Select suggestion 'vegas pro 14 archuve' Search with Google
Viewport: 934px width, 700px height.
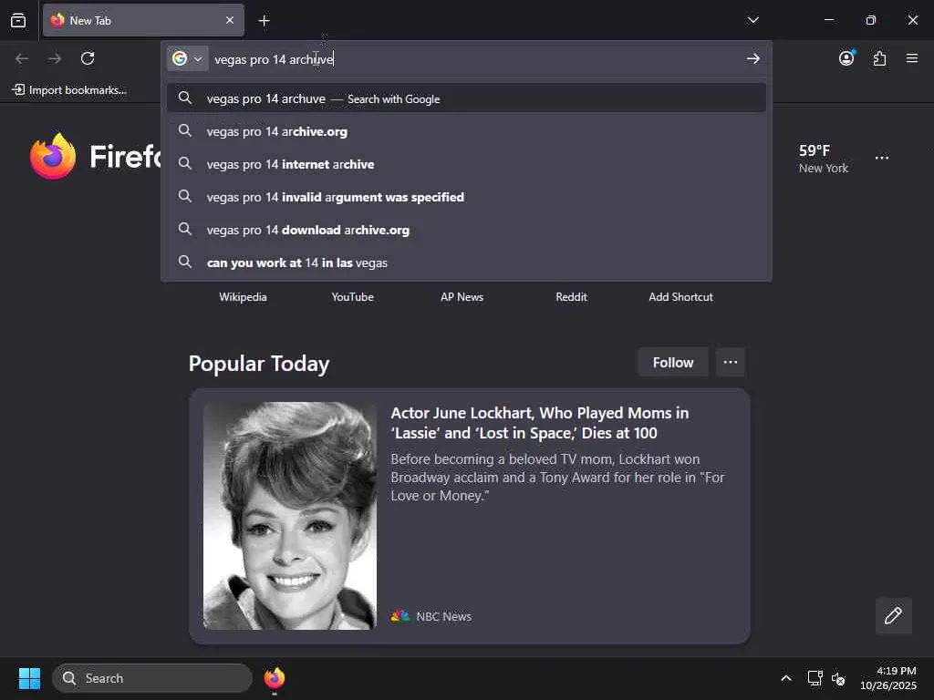(466, 98)
